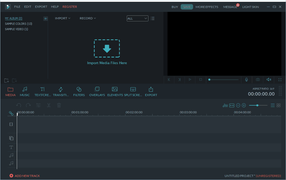Viewport: 286px width, 180px height.
Task: Switch to the MUSIC tab
Action: point(25,92)
